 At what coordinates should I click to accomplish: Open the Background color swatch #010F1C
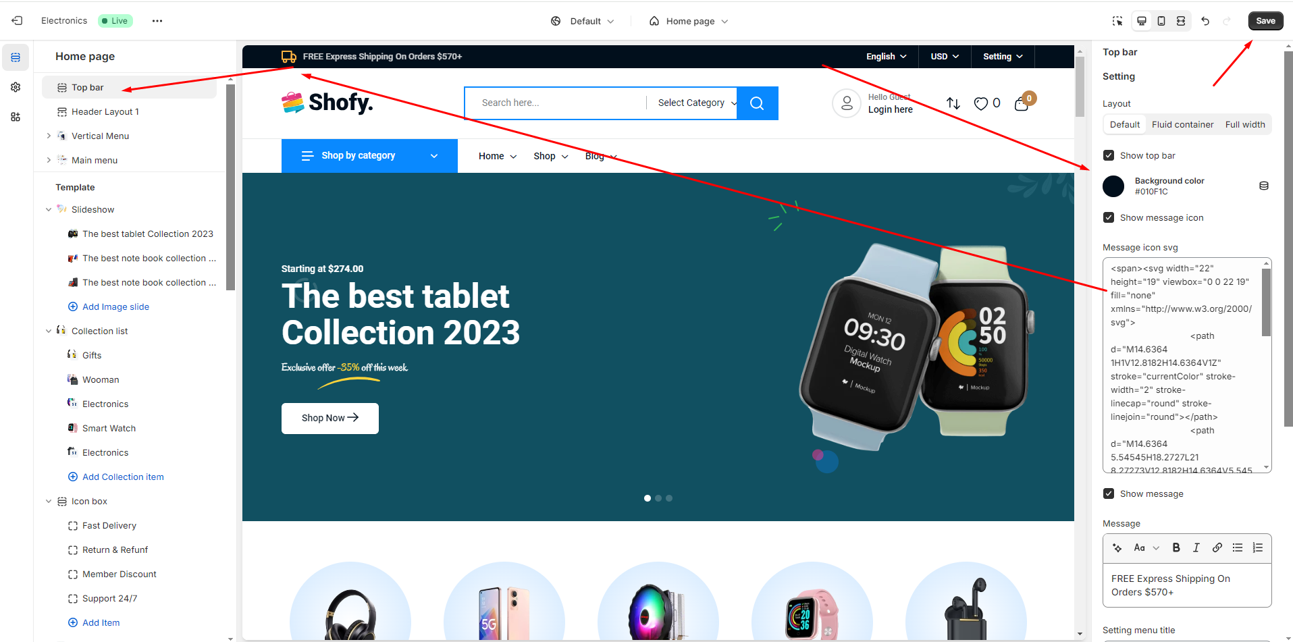click(1113, 186)
